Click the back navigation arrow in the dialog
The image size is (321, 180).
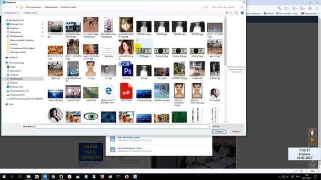pyautogui.click(x=5, y=7)
